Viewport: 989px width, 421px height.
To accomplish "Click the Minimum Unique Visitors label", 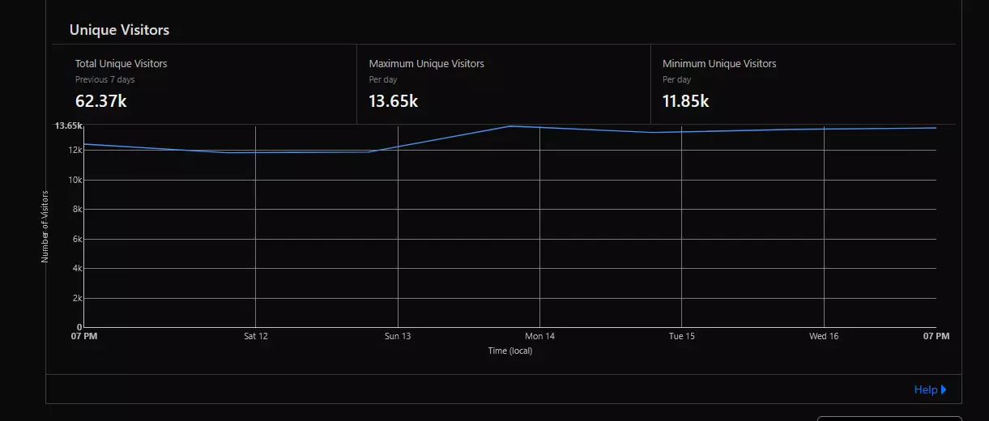I will (x=719, y=63).
